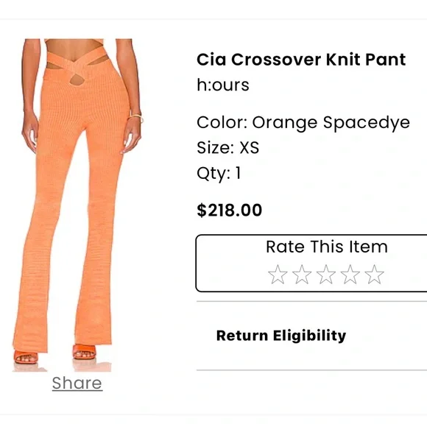Choose the fourth rating star
This screenshot has height=427, width=427.
350,275
